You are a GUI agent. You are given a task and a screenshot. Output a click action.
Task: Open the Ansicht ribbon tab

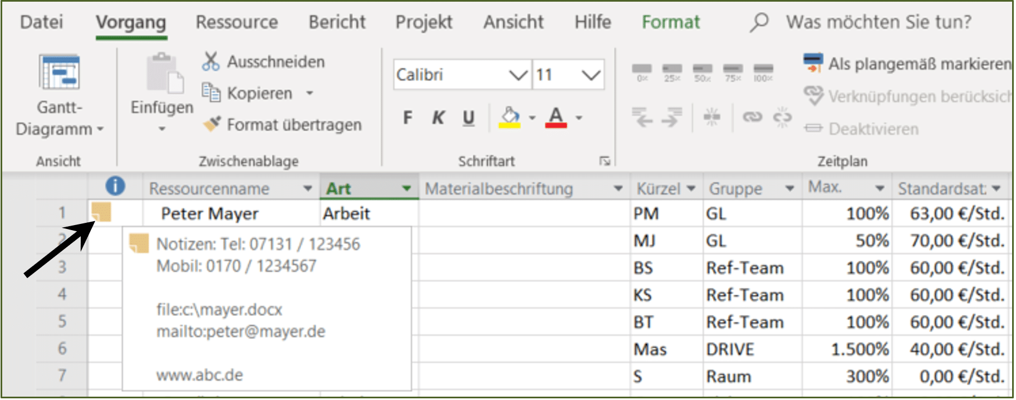pyautogui.click(x=513, y=22)
